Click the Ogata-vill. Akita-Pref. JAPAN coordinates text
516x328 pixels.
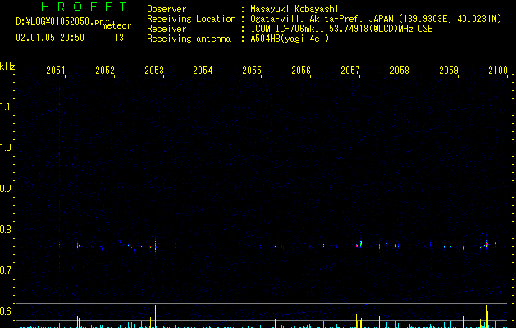pos(376,19)
